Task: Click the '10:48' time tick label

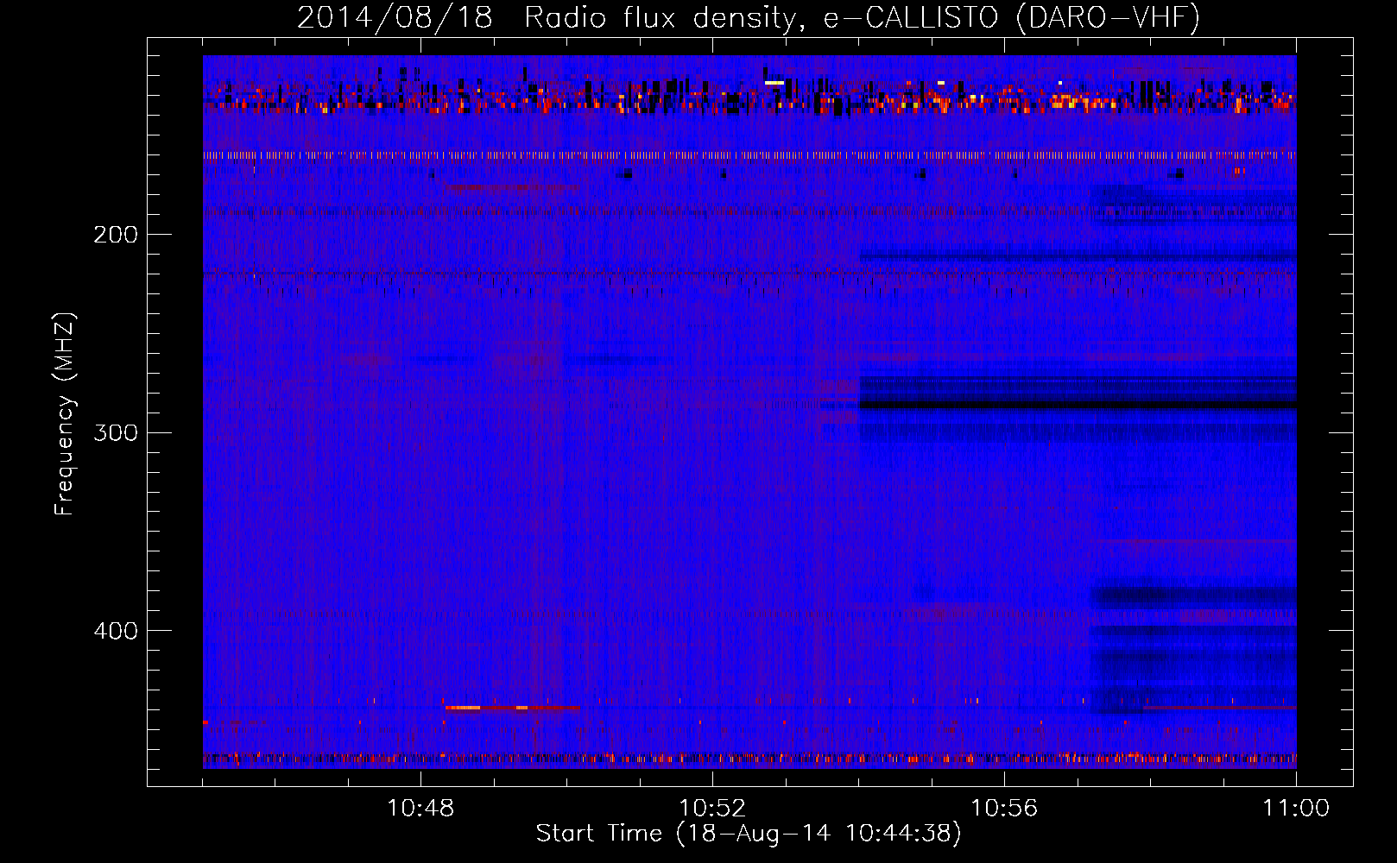Action: [x=420, y=809]
